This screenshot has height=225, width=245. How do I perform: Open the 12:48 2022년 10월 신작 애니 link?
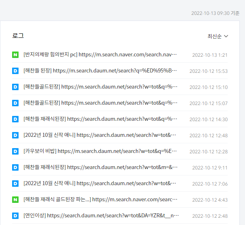[100, 135]
